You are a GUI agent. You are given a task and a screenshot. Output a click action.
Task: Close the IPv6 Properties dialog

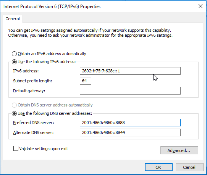201,6
